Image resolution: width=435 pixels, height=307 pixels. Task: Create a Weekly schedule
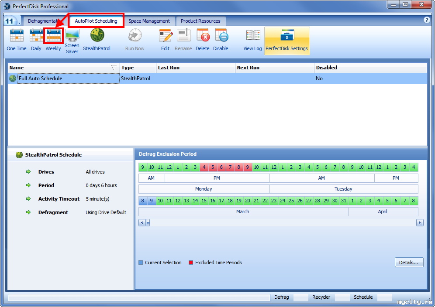click(x=53, y=40)
